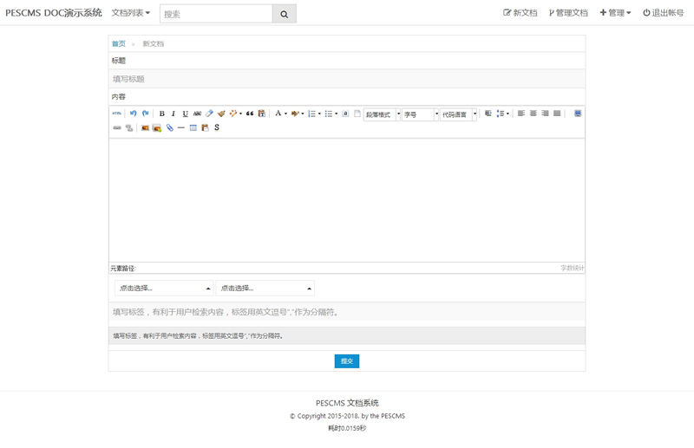
Task: Apply strikethrough (ABC) formatting
Action: 198,114
